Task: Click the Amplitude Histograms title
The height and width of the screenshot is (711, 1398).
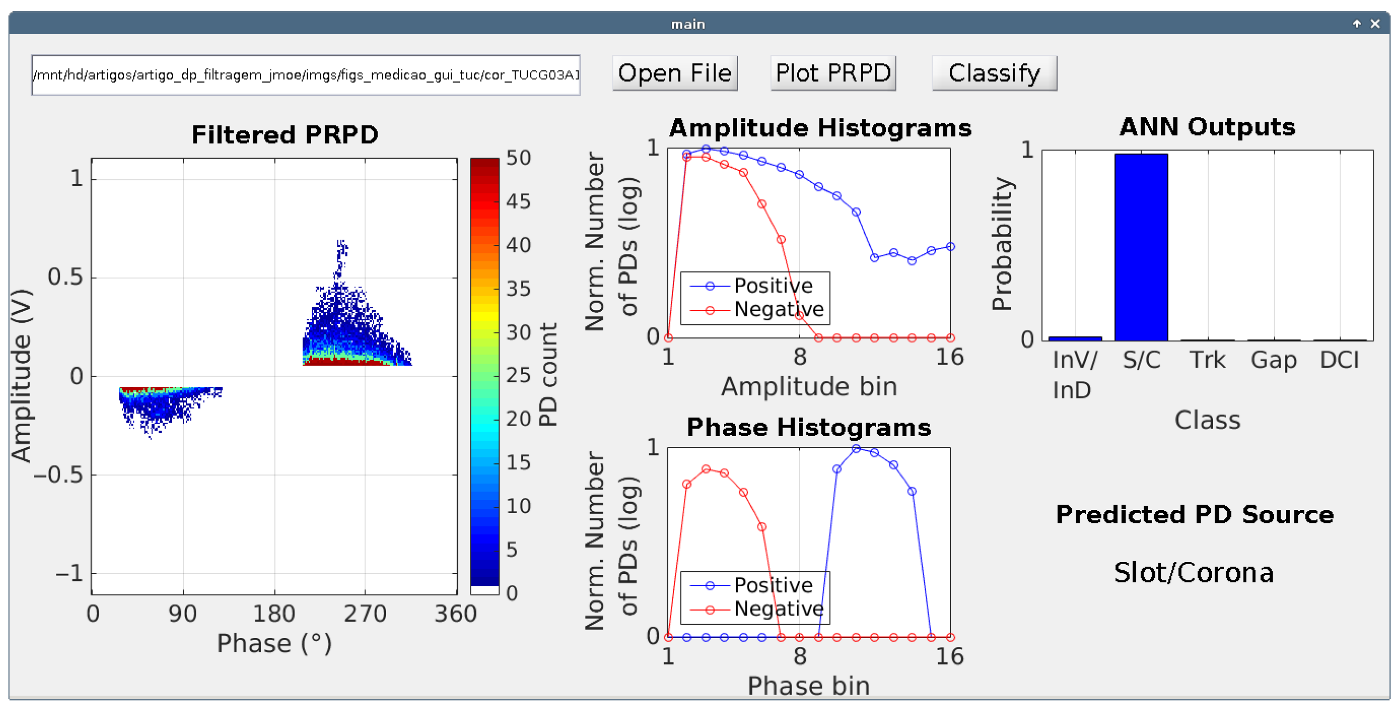Action: coord(820,128)
